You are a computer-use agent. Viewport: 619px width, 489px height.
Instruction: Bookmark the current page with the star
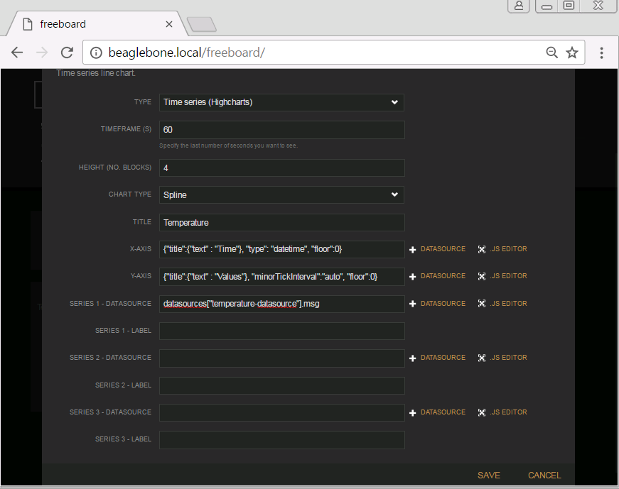[x=572, y=52]
